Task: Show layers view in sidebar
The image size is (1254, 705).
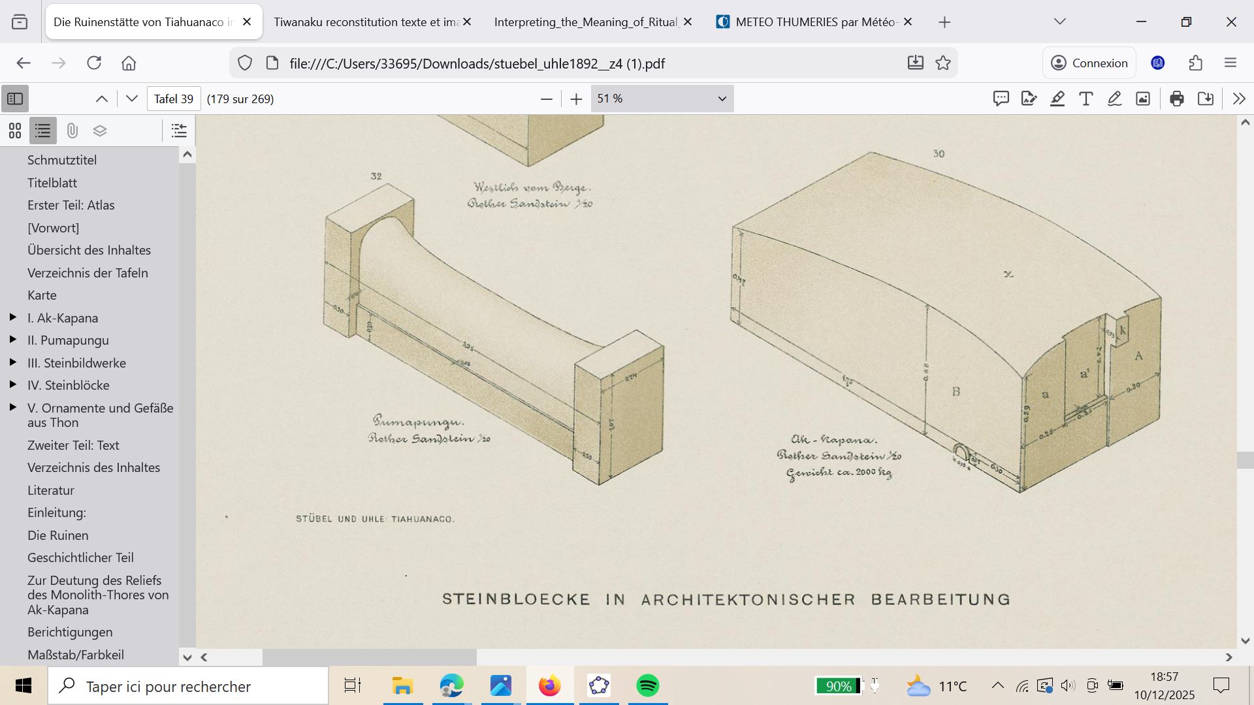Action: pos(100,131)
